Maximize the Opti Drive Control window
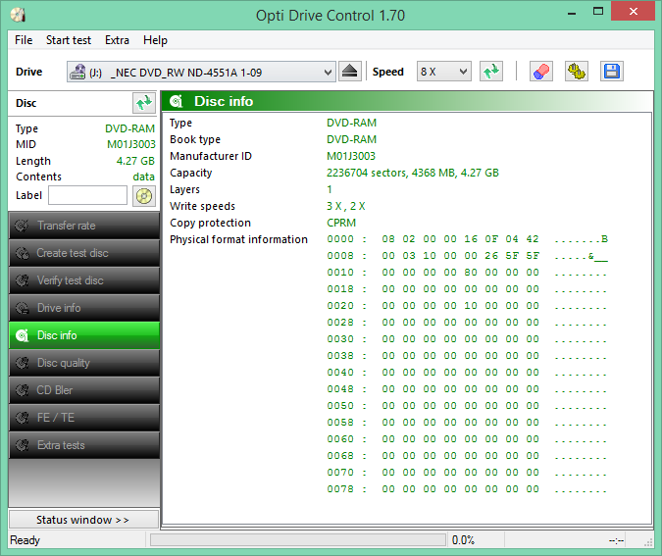Image resolution: width=662 pixels, height=556 pixels. coord(598,12)
